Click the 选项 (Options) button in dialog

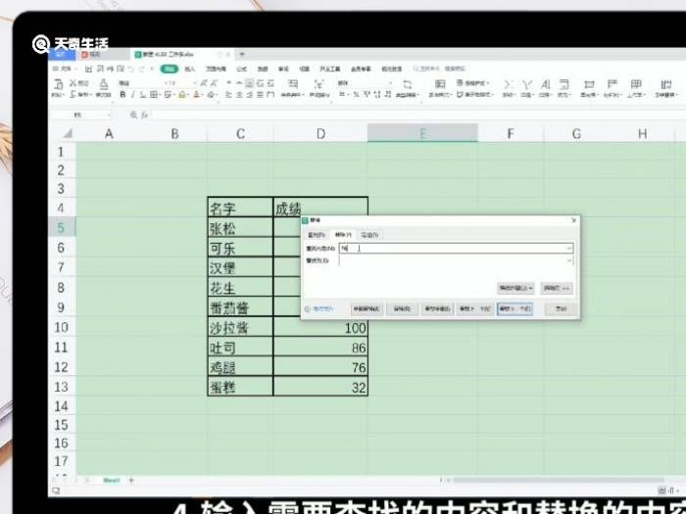(x=556, y=288)
